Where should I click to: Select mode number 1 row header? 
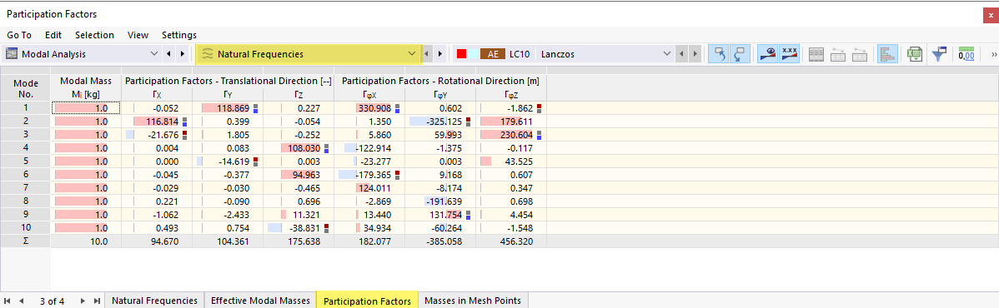click(x=26, y=108)
